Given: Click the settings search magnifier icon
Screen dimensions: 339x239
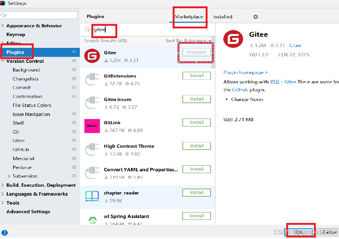Looking at the screenshot, I should click(x=4, y=15).
